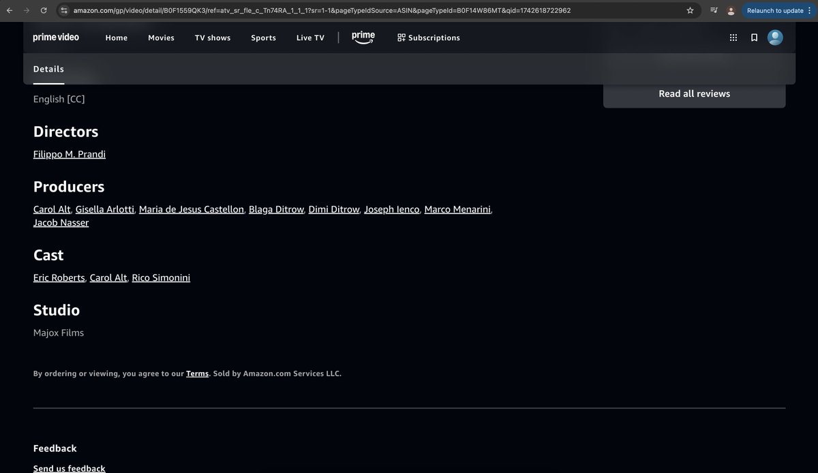Open director Filippo M. Prandi link

tap(70, 154)
